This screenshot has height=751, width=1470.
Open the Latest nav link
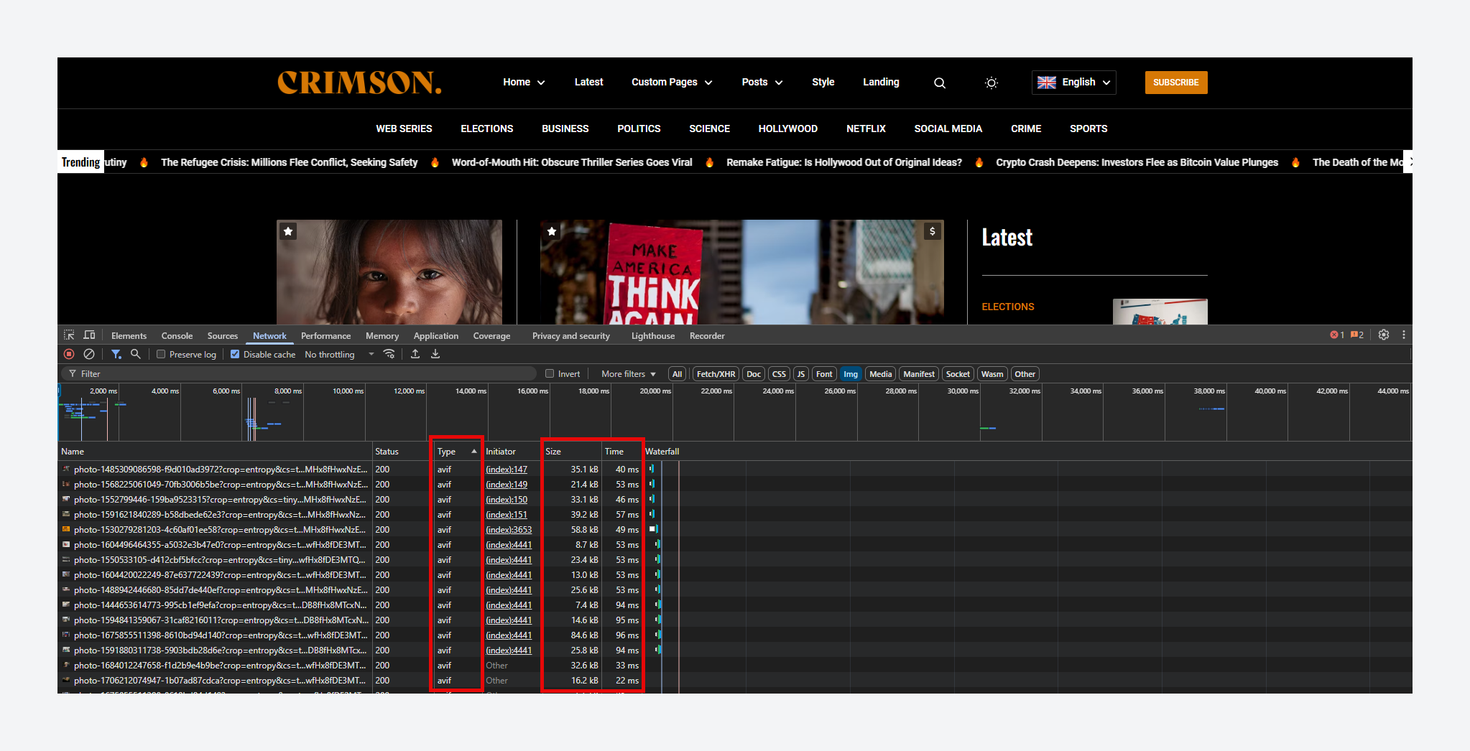click(588, 83)
